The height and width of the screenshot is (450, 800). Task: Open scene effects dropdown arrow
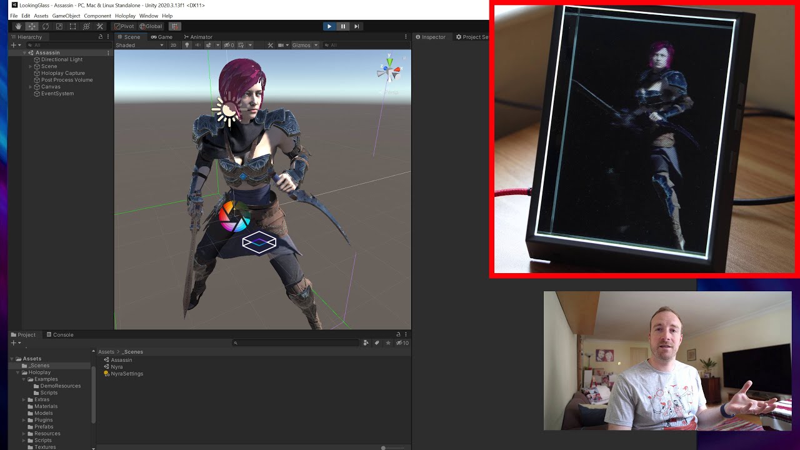click(x=217, y=45)
